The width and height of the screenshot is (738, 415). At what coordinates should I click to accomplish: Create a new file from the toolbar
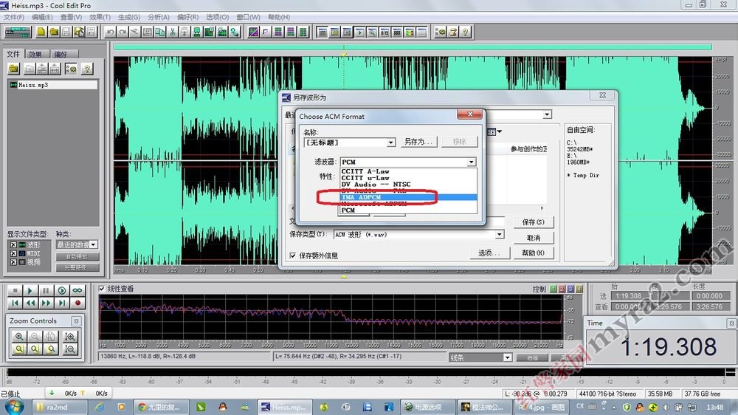[x=41, y=32]
